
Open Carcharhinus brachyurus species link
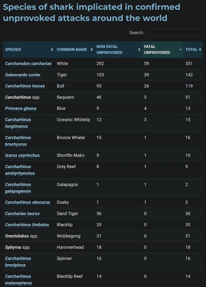click(18, 141)
